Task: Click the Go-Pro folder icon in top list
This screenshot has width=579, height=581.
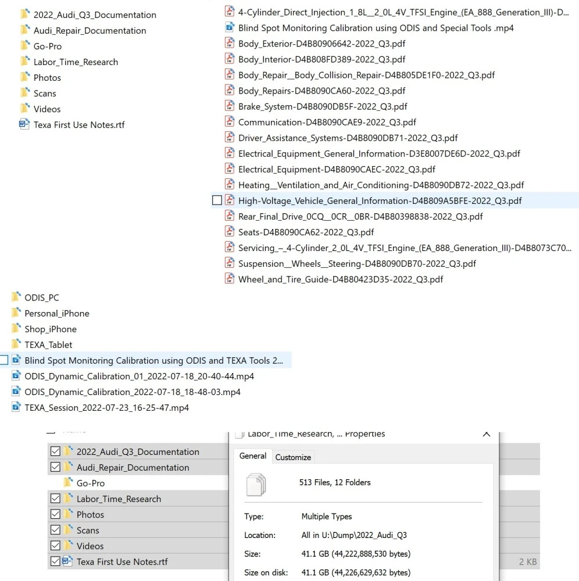Action: [x=25, y=46]
